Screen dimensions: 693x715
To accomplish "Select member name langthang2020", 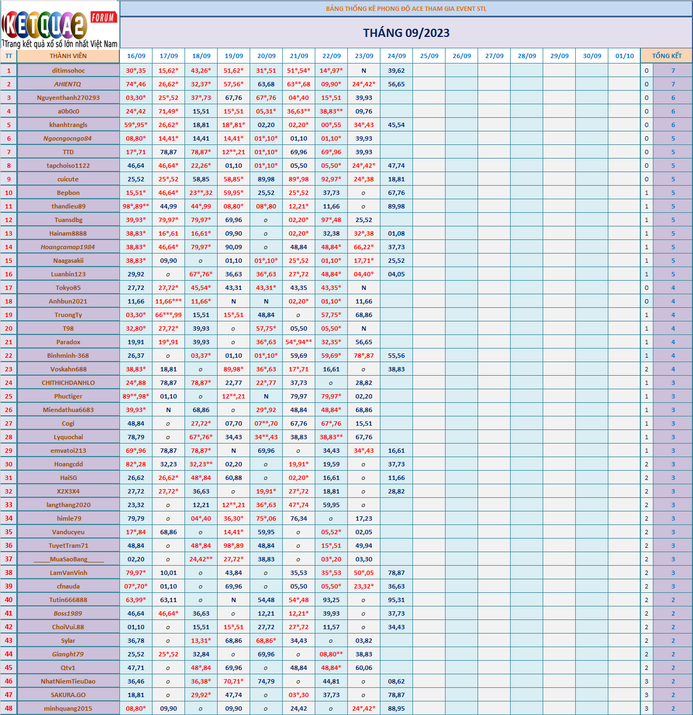I will [x=68, y=505].
